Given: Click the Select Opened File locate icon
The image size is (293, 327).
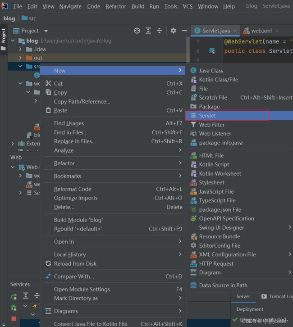Looking at the screenshot, I should click(137, 31).
